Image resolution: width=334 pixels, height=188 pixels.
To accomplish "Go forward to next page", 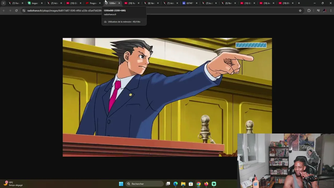I will (x=10, y=10).
